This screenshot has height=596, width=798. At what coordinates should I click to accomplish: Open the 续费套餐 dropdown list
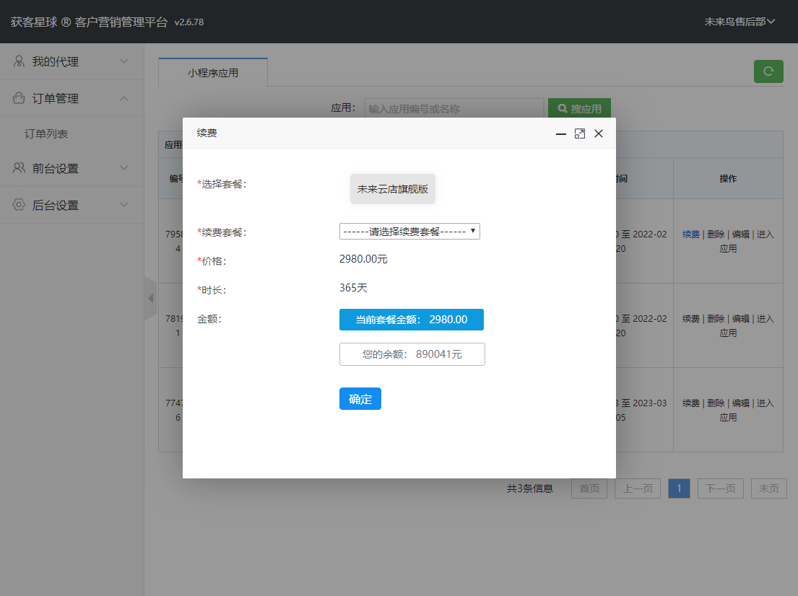pyautogui.click(x=409, y=232)
